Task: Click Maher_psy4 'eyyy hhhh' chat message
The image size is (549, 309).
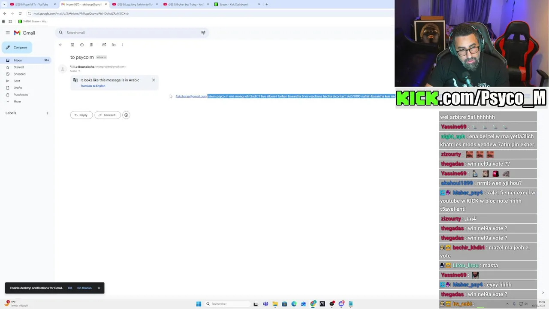Action: (488, 285)
